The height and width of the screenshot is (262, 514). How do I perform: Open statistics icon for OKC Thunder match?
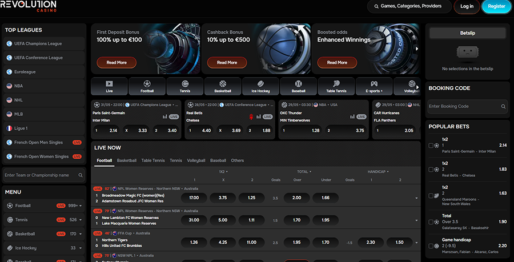point(352,116)
